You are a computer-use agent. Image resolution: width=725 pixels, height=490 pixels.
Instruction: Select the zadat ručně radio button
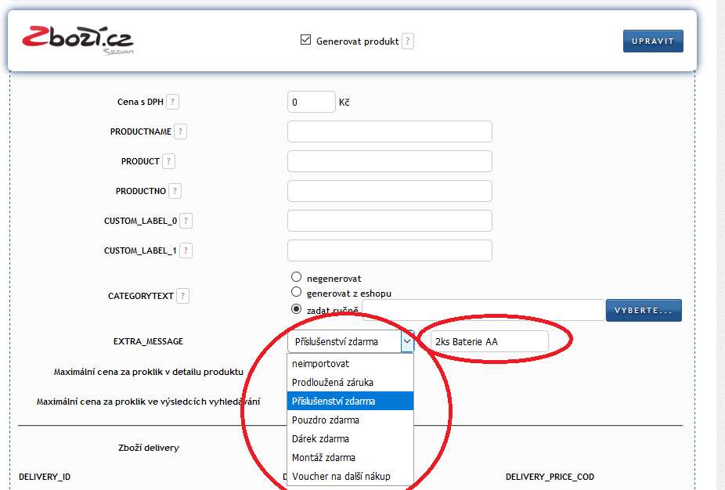pyautogui.click(x=296, y=308)
